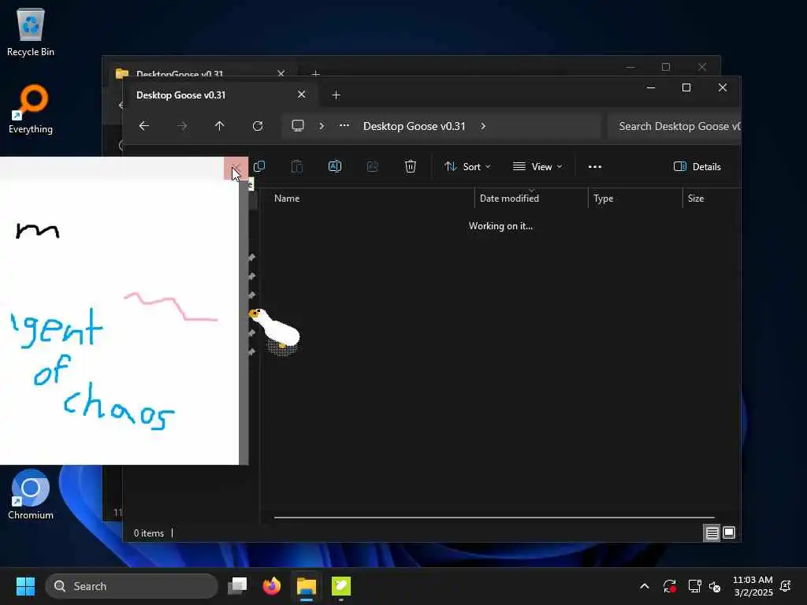The image size is (807, 605).
Task: Open the Sort dropdown
Action: tap(467, 167)
